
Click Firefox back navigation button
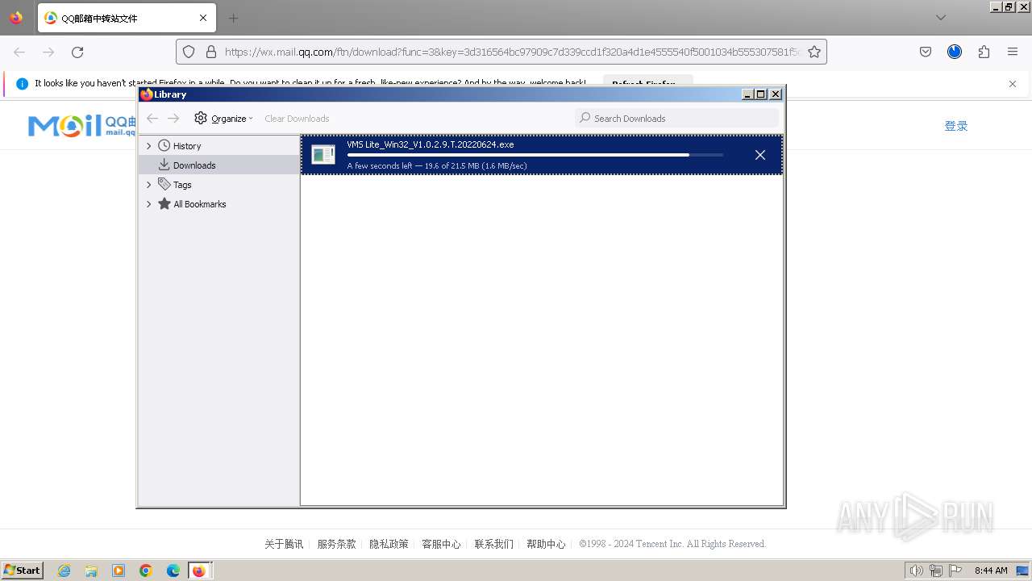point(19,52)
